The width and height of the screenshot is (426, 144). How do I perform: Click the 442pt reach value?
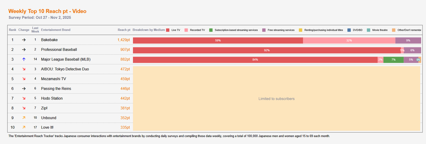pyautogui.click(x=125, y=98)
